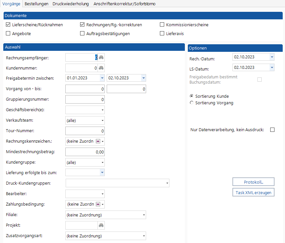Switch to Bestellungen tab
This screenshot has width=285, height=243.
(x=36, y=4)
